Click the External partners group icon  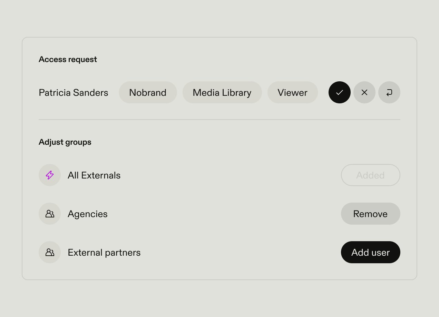(x=50, y=252)
